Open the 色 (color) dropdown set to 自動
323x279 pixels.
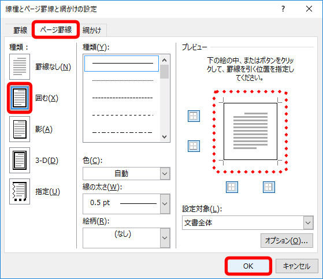click(127, 173)
